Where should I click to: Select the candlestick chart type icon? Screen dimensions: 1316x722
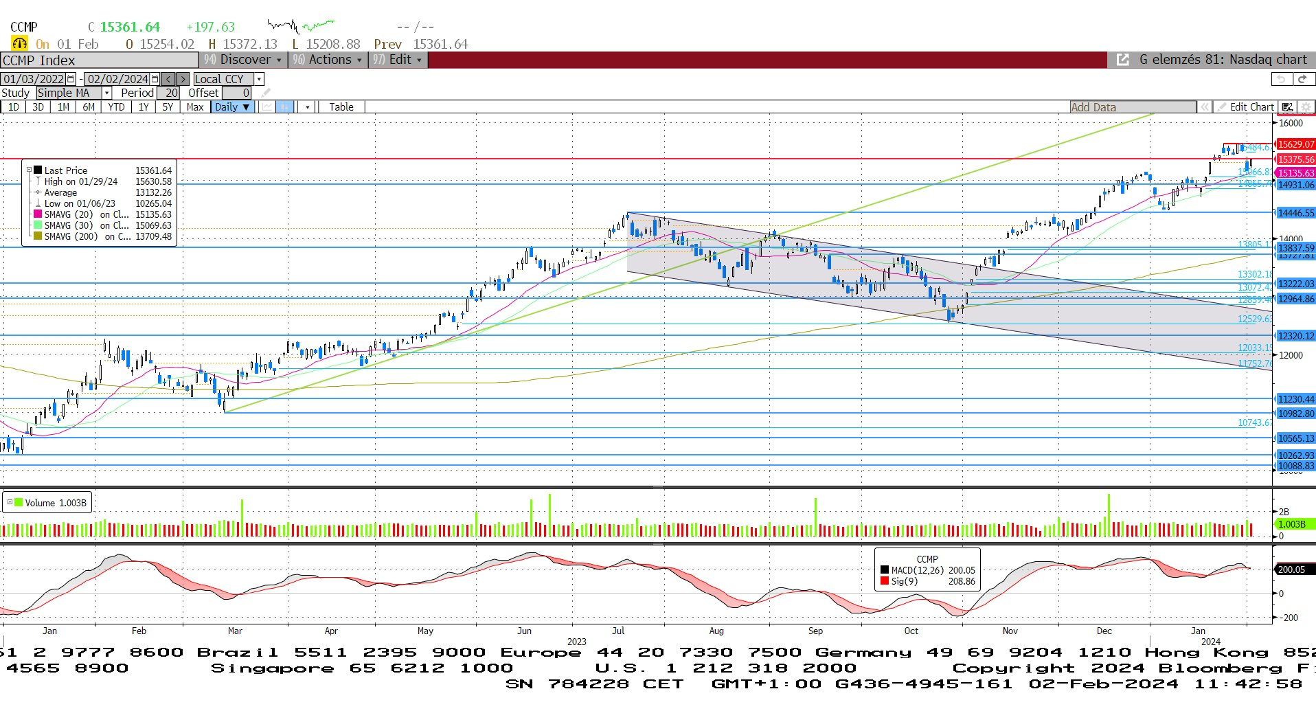coord(284,107)
